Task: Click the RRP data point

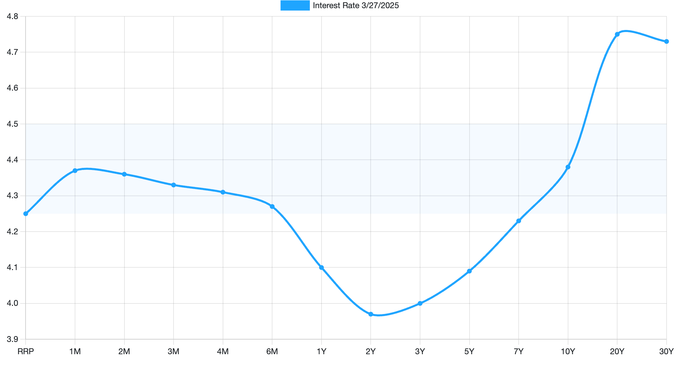Action: click(x=26, y=214)
